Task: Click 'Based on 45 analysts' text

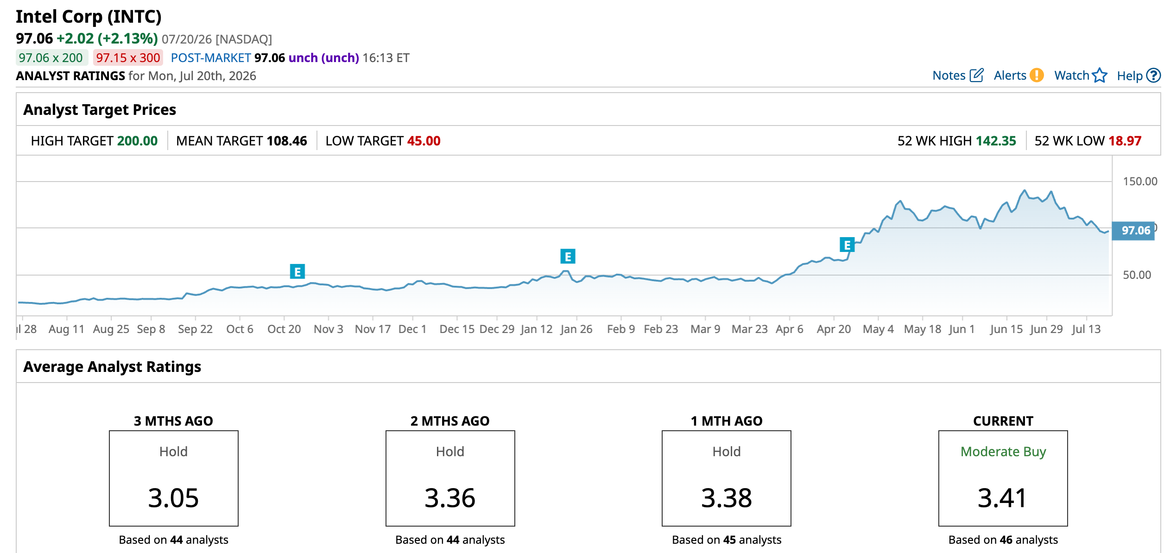Action: click(727, 540)
